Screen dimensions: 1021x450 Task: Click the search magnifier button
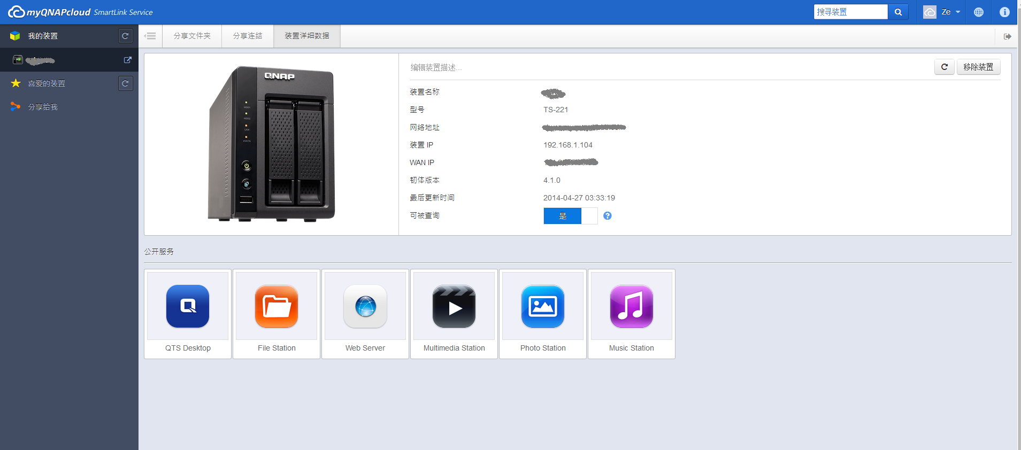point(898,12)
